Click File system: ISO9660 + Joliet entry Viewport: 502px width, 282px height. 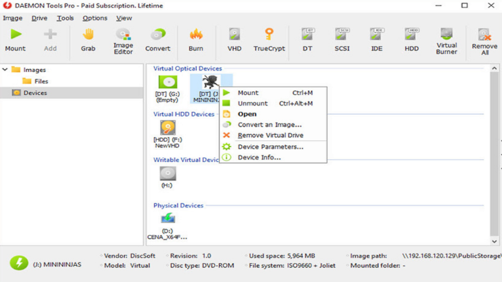coord(290,265)
